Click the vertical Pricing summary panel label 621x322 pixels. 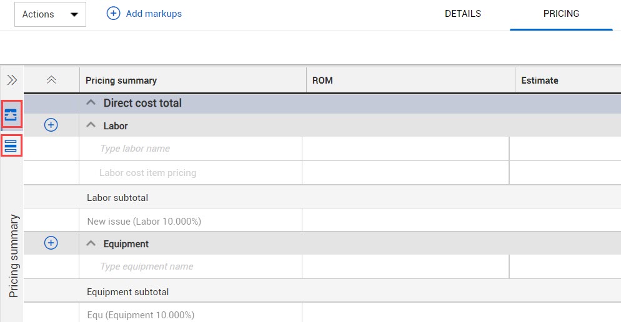[14, 256]
